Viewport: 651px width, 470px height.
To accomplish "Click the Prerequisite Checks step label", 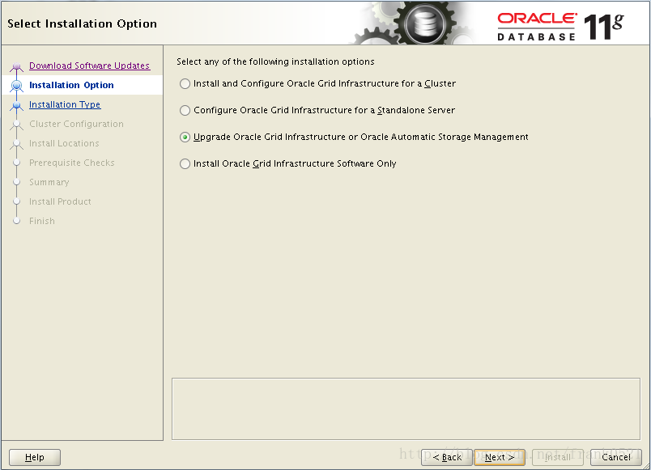I will tap(72, 163).
